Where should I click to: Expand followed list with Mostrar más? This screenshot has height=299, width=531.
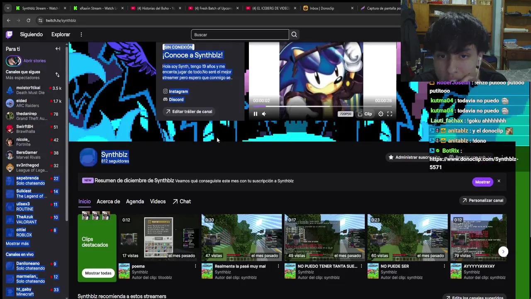tap(17, 244)
